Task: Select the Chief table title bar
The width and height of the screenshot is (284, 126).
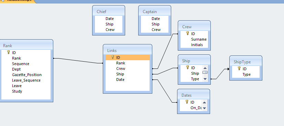Action: 109,12
